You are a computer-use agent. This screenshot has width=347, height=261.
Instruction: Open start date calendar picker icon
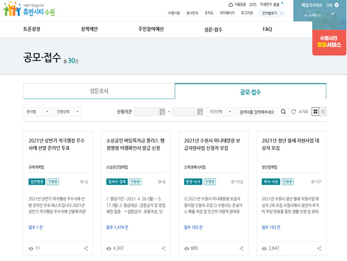click(x=162, y=112)
